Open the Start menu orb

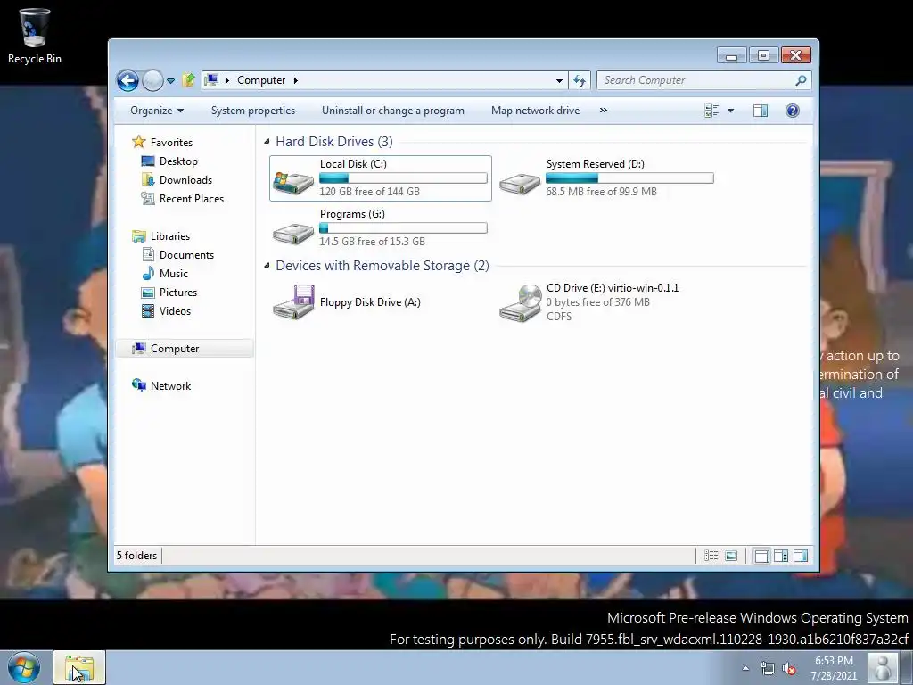(x=24, y=667)
